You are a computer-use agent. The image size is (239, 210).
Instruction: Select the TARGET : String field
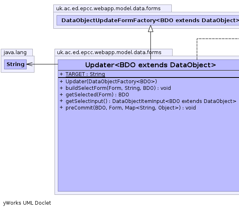click(85, 74)
